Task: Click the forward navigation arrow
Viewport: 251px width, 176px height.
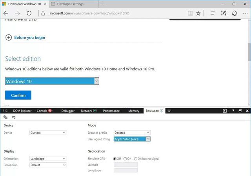Action: click(x=17, y=13)
